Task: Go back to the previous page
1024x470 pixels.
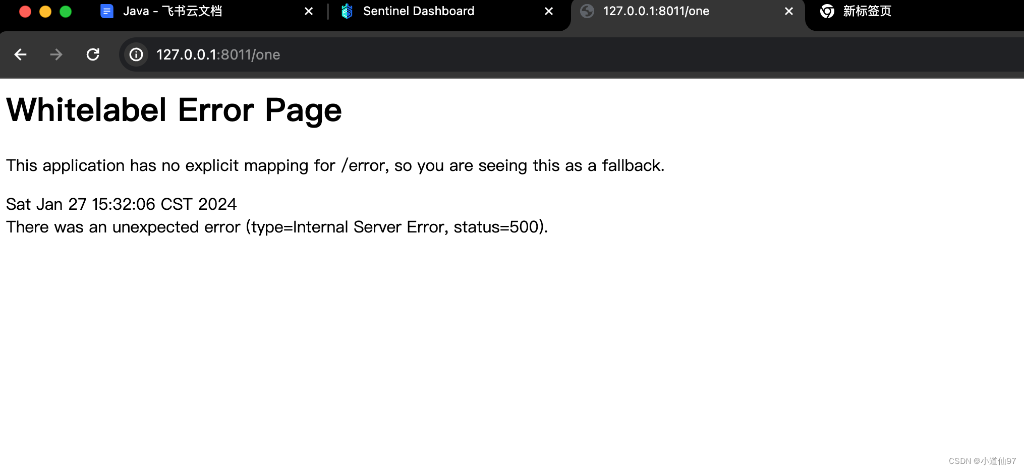Action: pyautogui.click(x=21, y=54)
